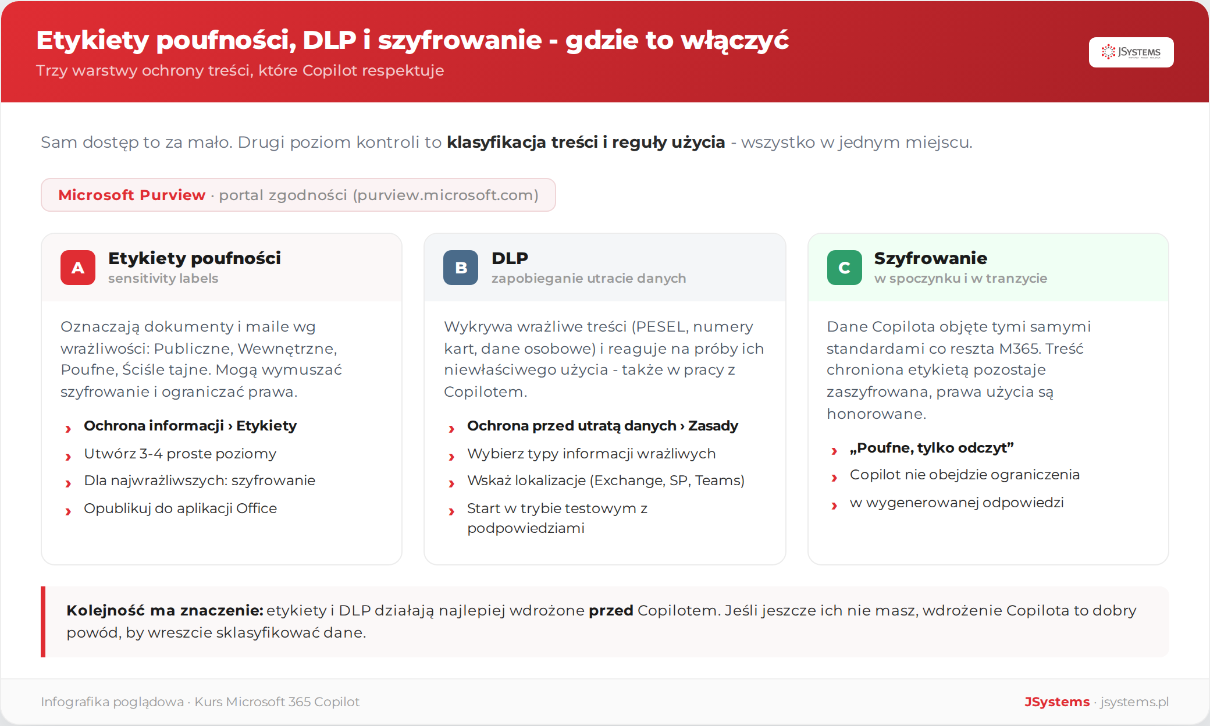
Task: Click the purview.microsoft.com portal address
Action: coord(447,195)
